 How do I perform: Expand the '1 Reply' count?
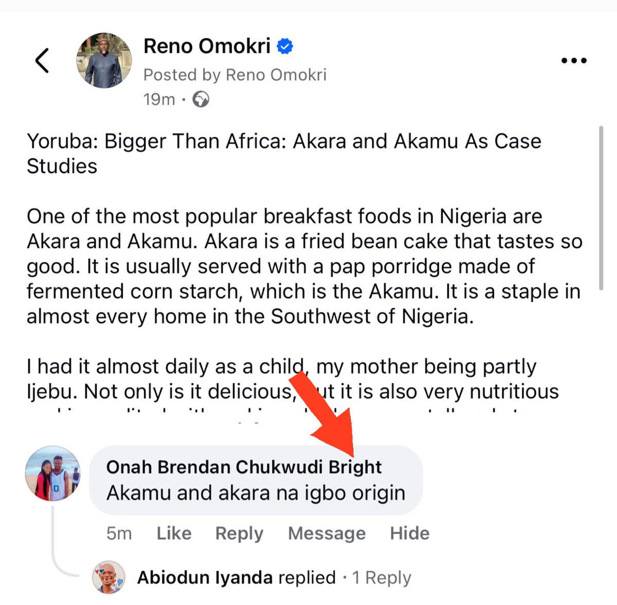tap(382, 578)
